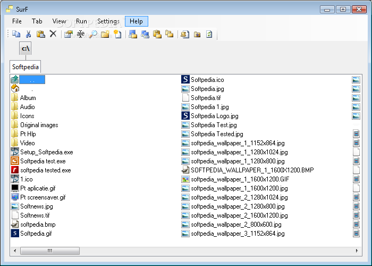Select the file Softpedia Test.jpg

(x=214, y=124)
